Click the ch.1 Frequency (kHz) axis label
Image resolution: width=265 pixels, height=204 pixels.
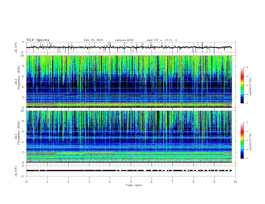[17, 77]
